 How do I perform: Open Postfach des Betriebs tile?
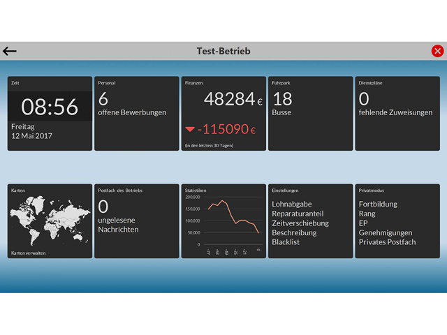click(x=136, y=221)
